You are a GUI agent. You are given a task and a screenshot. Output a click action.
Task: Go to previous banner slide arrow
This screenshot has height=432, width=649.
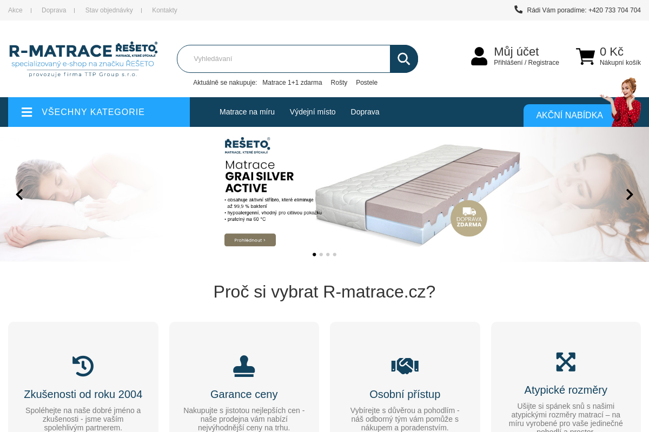[19, 194]
